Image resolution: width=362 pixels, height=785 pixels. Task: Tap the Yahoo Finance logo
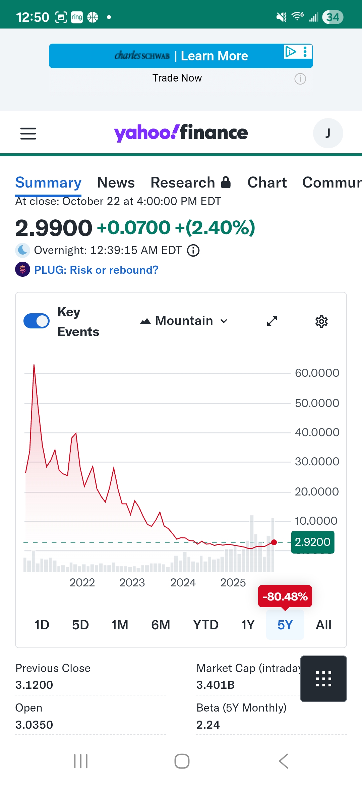point(181,133)
